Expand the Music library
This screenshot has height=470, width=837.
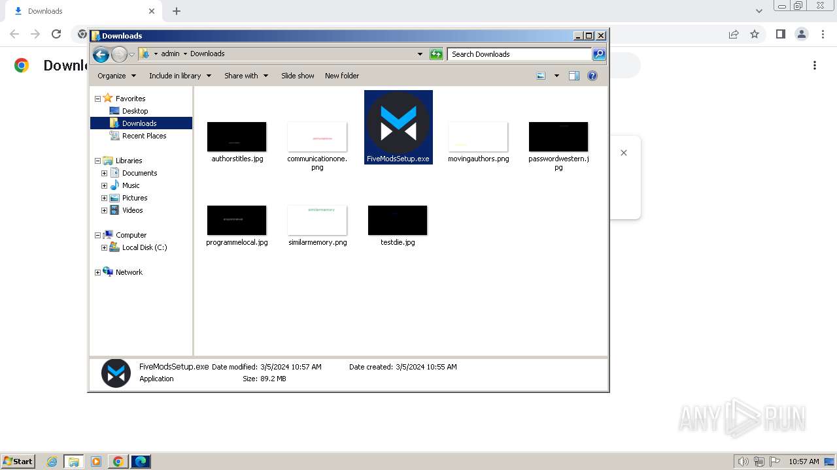(104, 185)
